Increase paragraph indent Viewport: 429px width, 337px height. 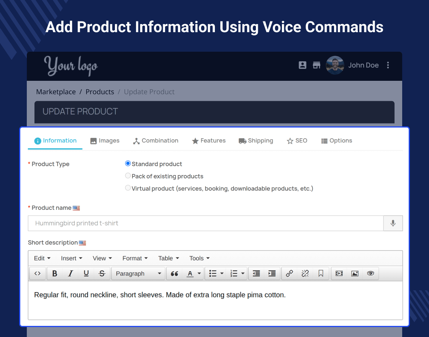coord(272,273)
